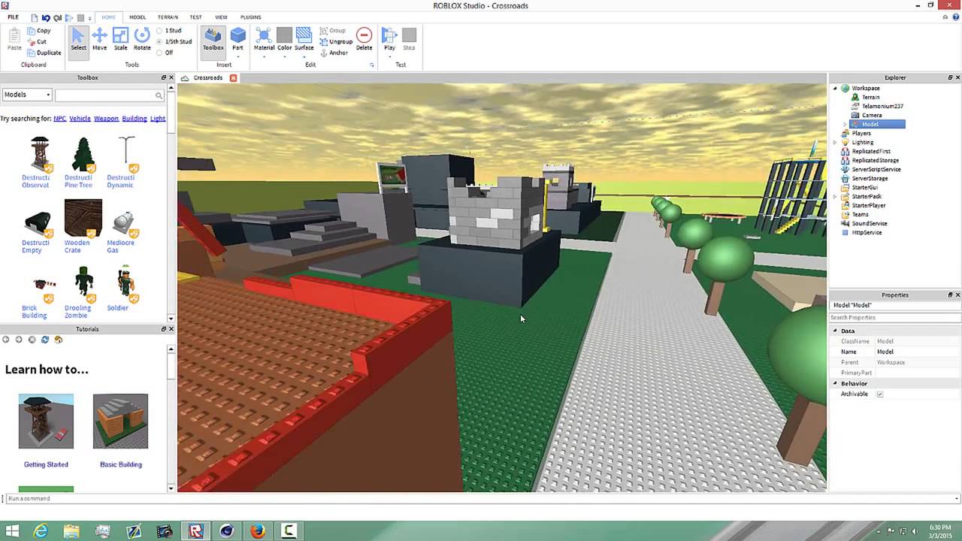Expand the Lighting node
Viewport: 962px width, 541px height.
pos(835,142)
